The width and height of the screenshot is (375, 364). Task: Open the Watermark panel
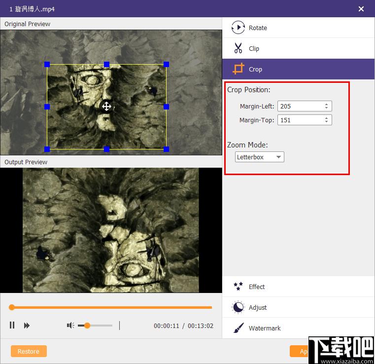click(298, 328)
